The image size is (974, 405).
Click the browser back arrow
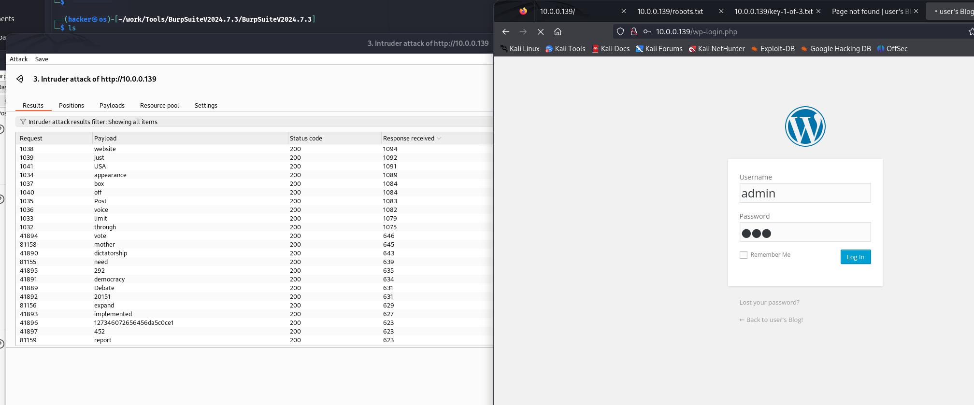click(506, 32)
